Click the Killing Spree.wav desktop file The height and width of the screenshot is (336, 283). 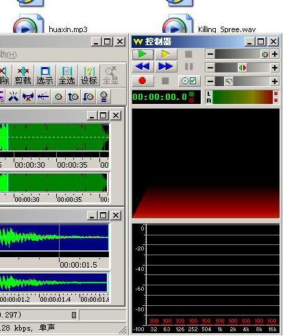pos(227,29)
